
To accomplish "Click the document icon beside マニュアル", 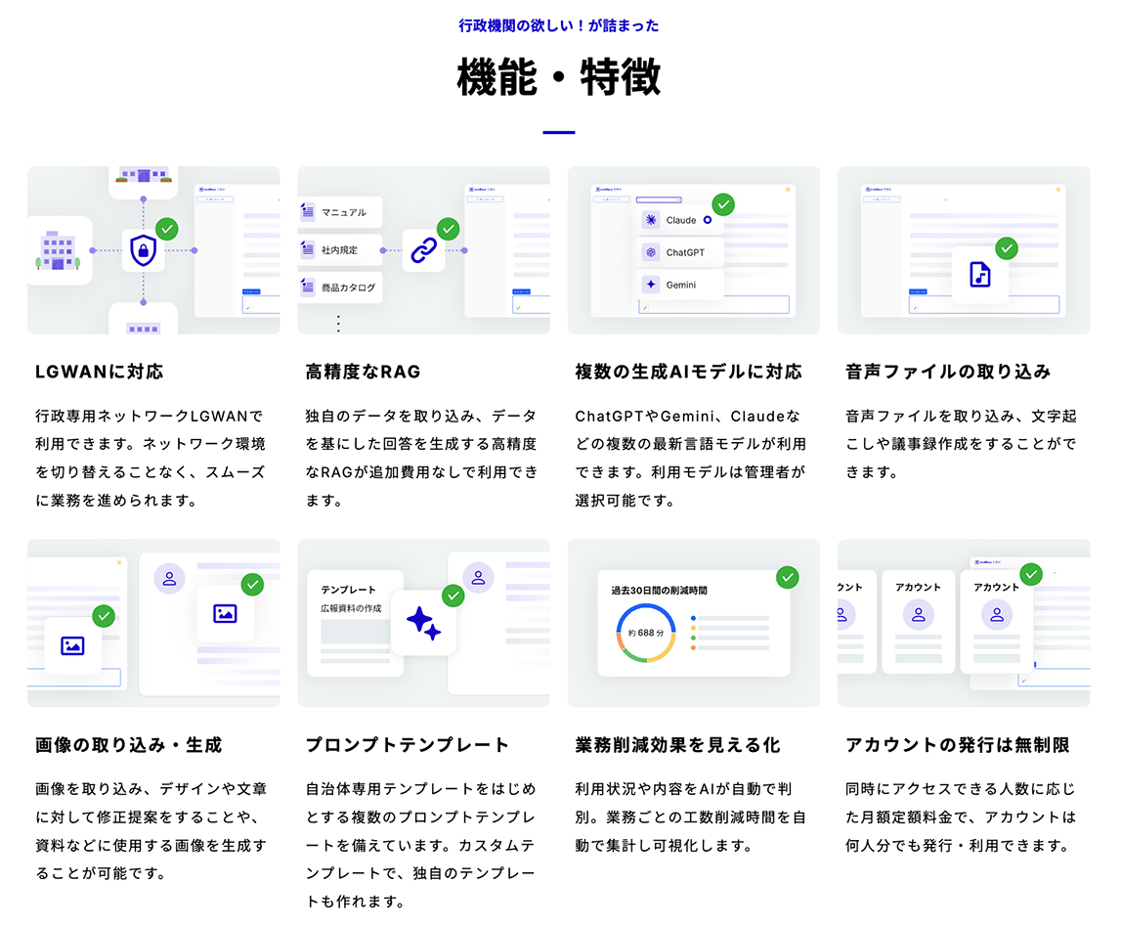I will pos(309,212).
